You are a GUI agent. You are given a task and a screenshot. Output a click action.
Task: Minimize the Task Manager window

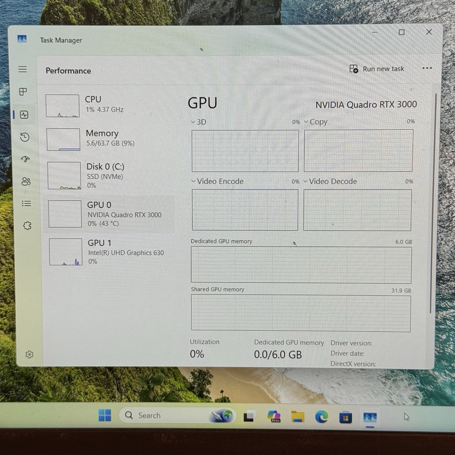(375, 32)
